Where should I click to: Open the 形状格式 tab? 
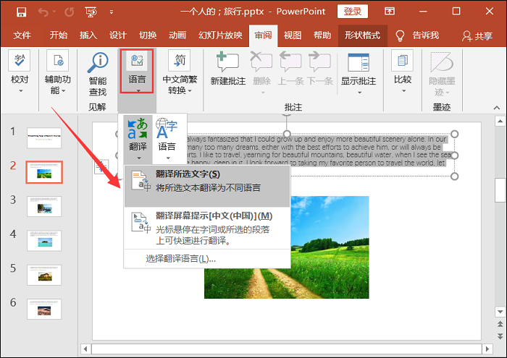(362, 35)
